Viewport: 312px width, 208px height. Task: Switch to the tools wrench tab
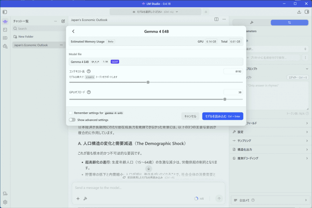point(252,23)
